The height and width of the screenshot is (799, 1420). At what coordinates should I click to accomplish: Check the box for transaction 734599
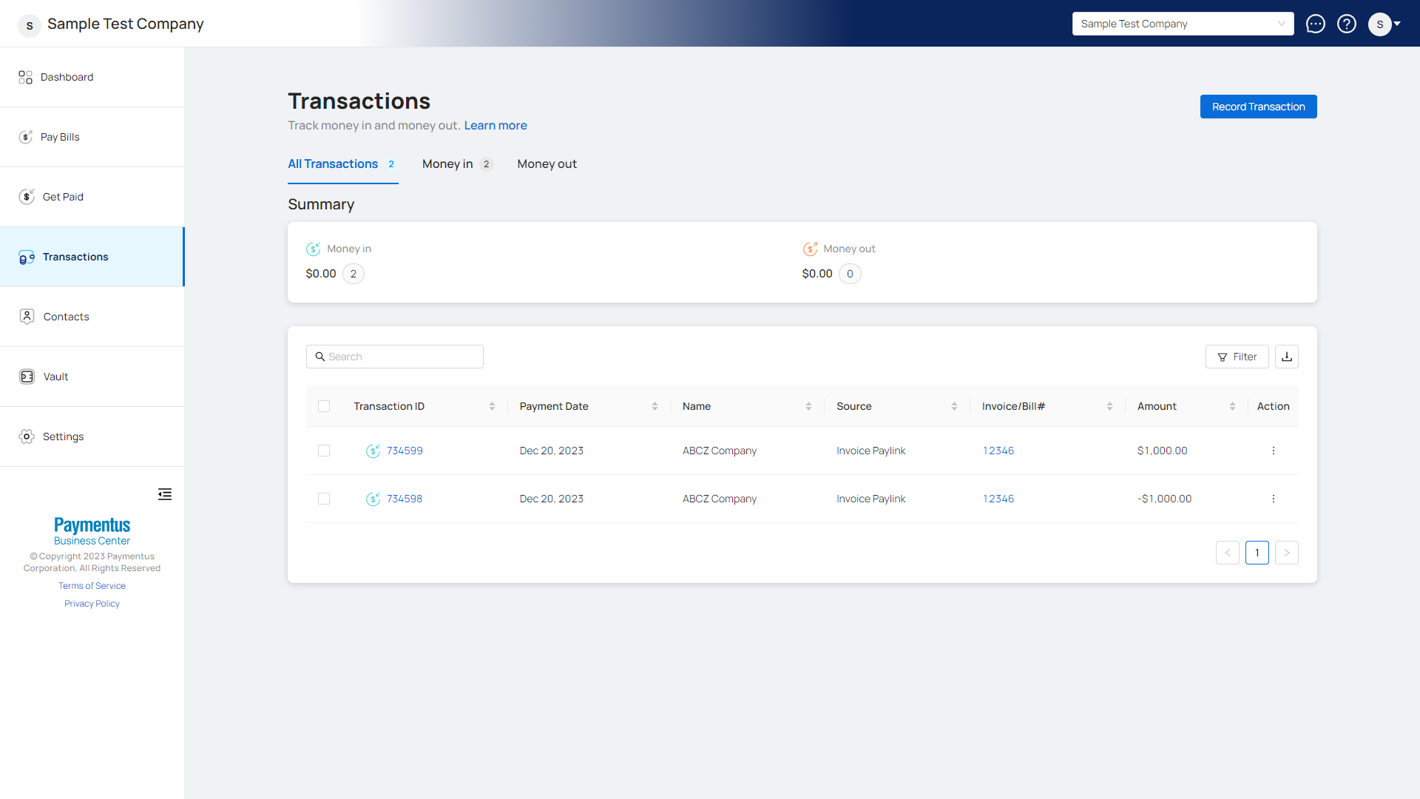tap(324, 451)
